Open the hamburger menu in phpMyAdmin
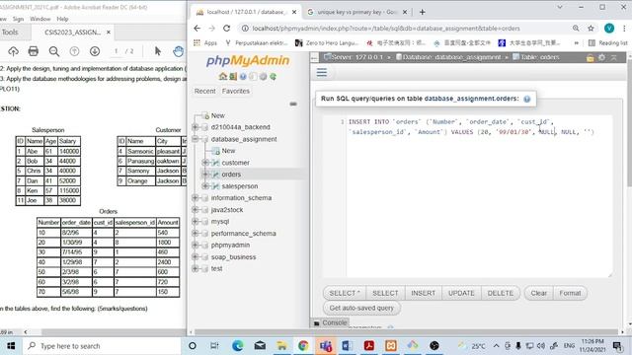 [x=322, y=72]
